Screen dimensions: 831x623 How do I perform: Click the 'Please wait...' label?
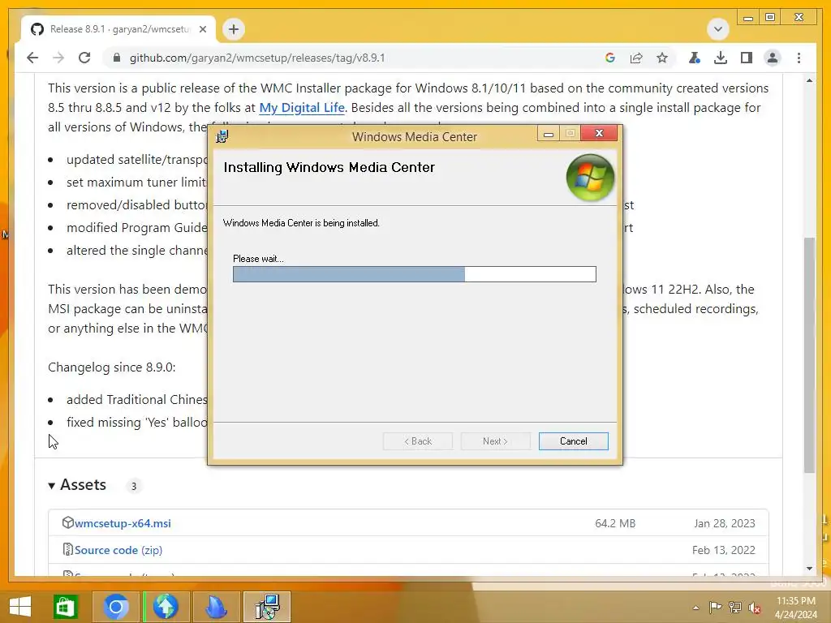tap(258, 259)
